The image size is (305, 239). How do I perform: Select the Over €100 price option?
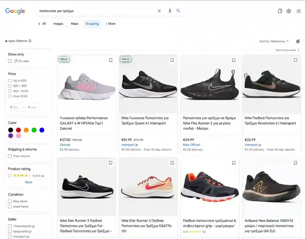pos(10,96)
